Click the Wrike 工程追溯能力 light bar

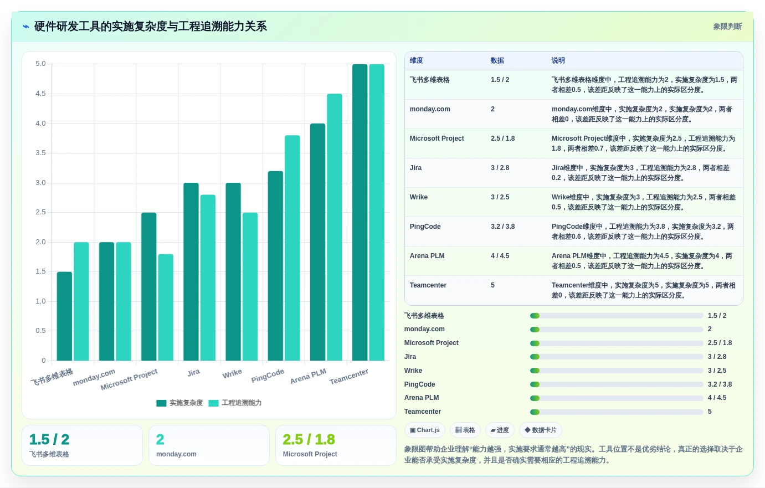[250, 287]
